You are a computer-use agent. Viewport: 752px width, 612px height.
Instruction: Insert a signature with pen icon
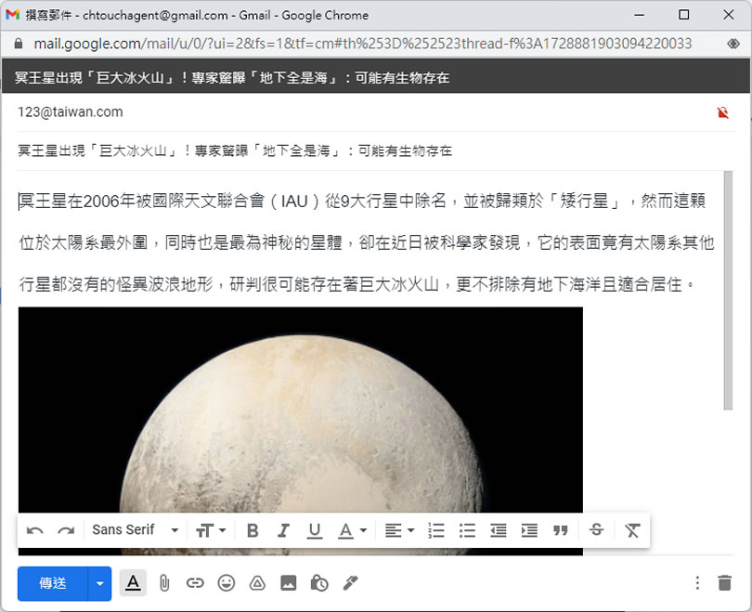click(351, 583)
